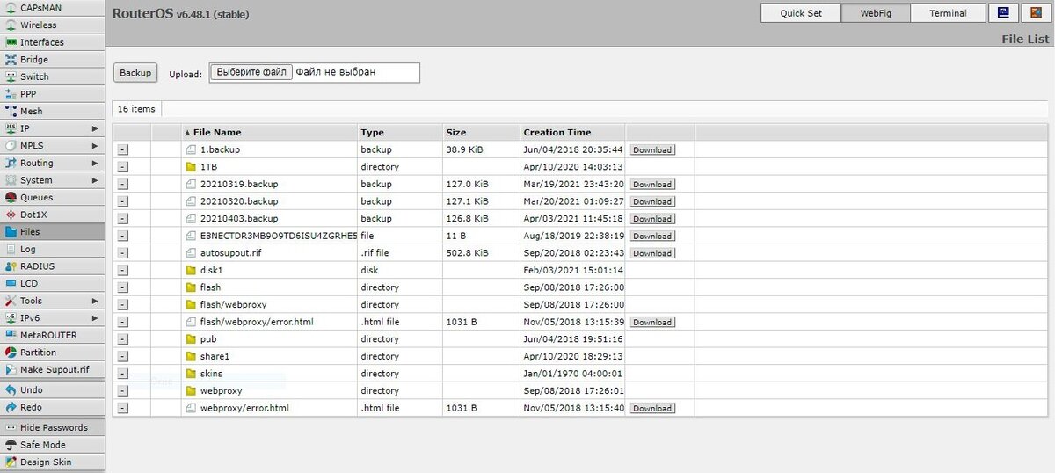The width and height of the screenshot is (1055, 473).
Task: Switch to the Quick Set tab
Action: 801,13
